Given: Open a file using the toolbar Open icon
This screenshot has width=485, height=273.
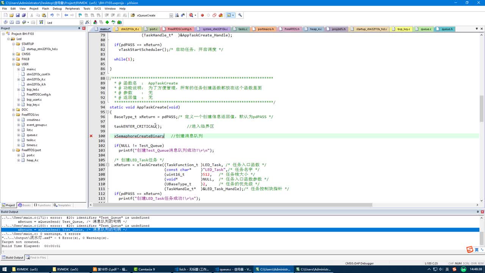Looking at the screenshot, I should 11,15.
